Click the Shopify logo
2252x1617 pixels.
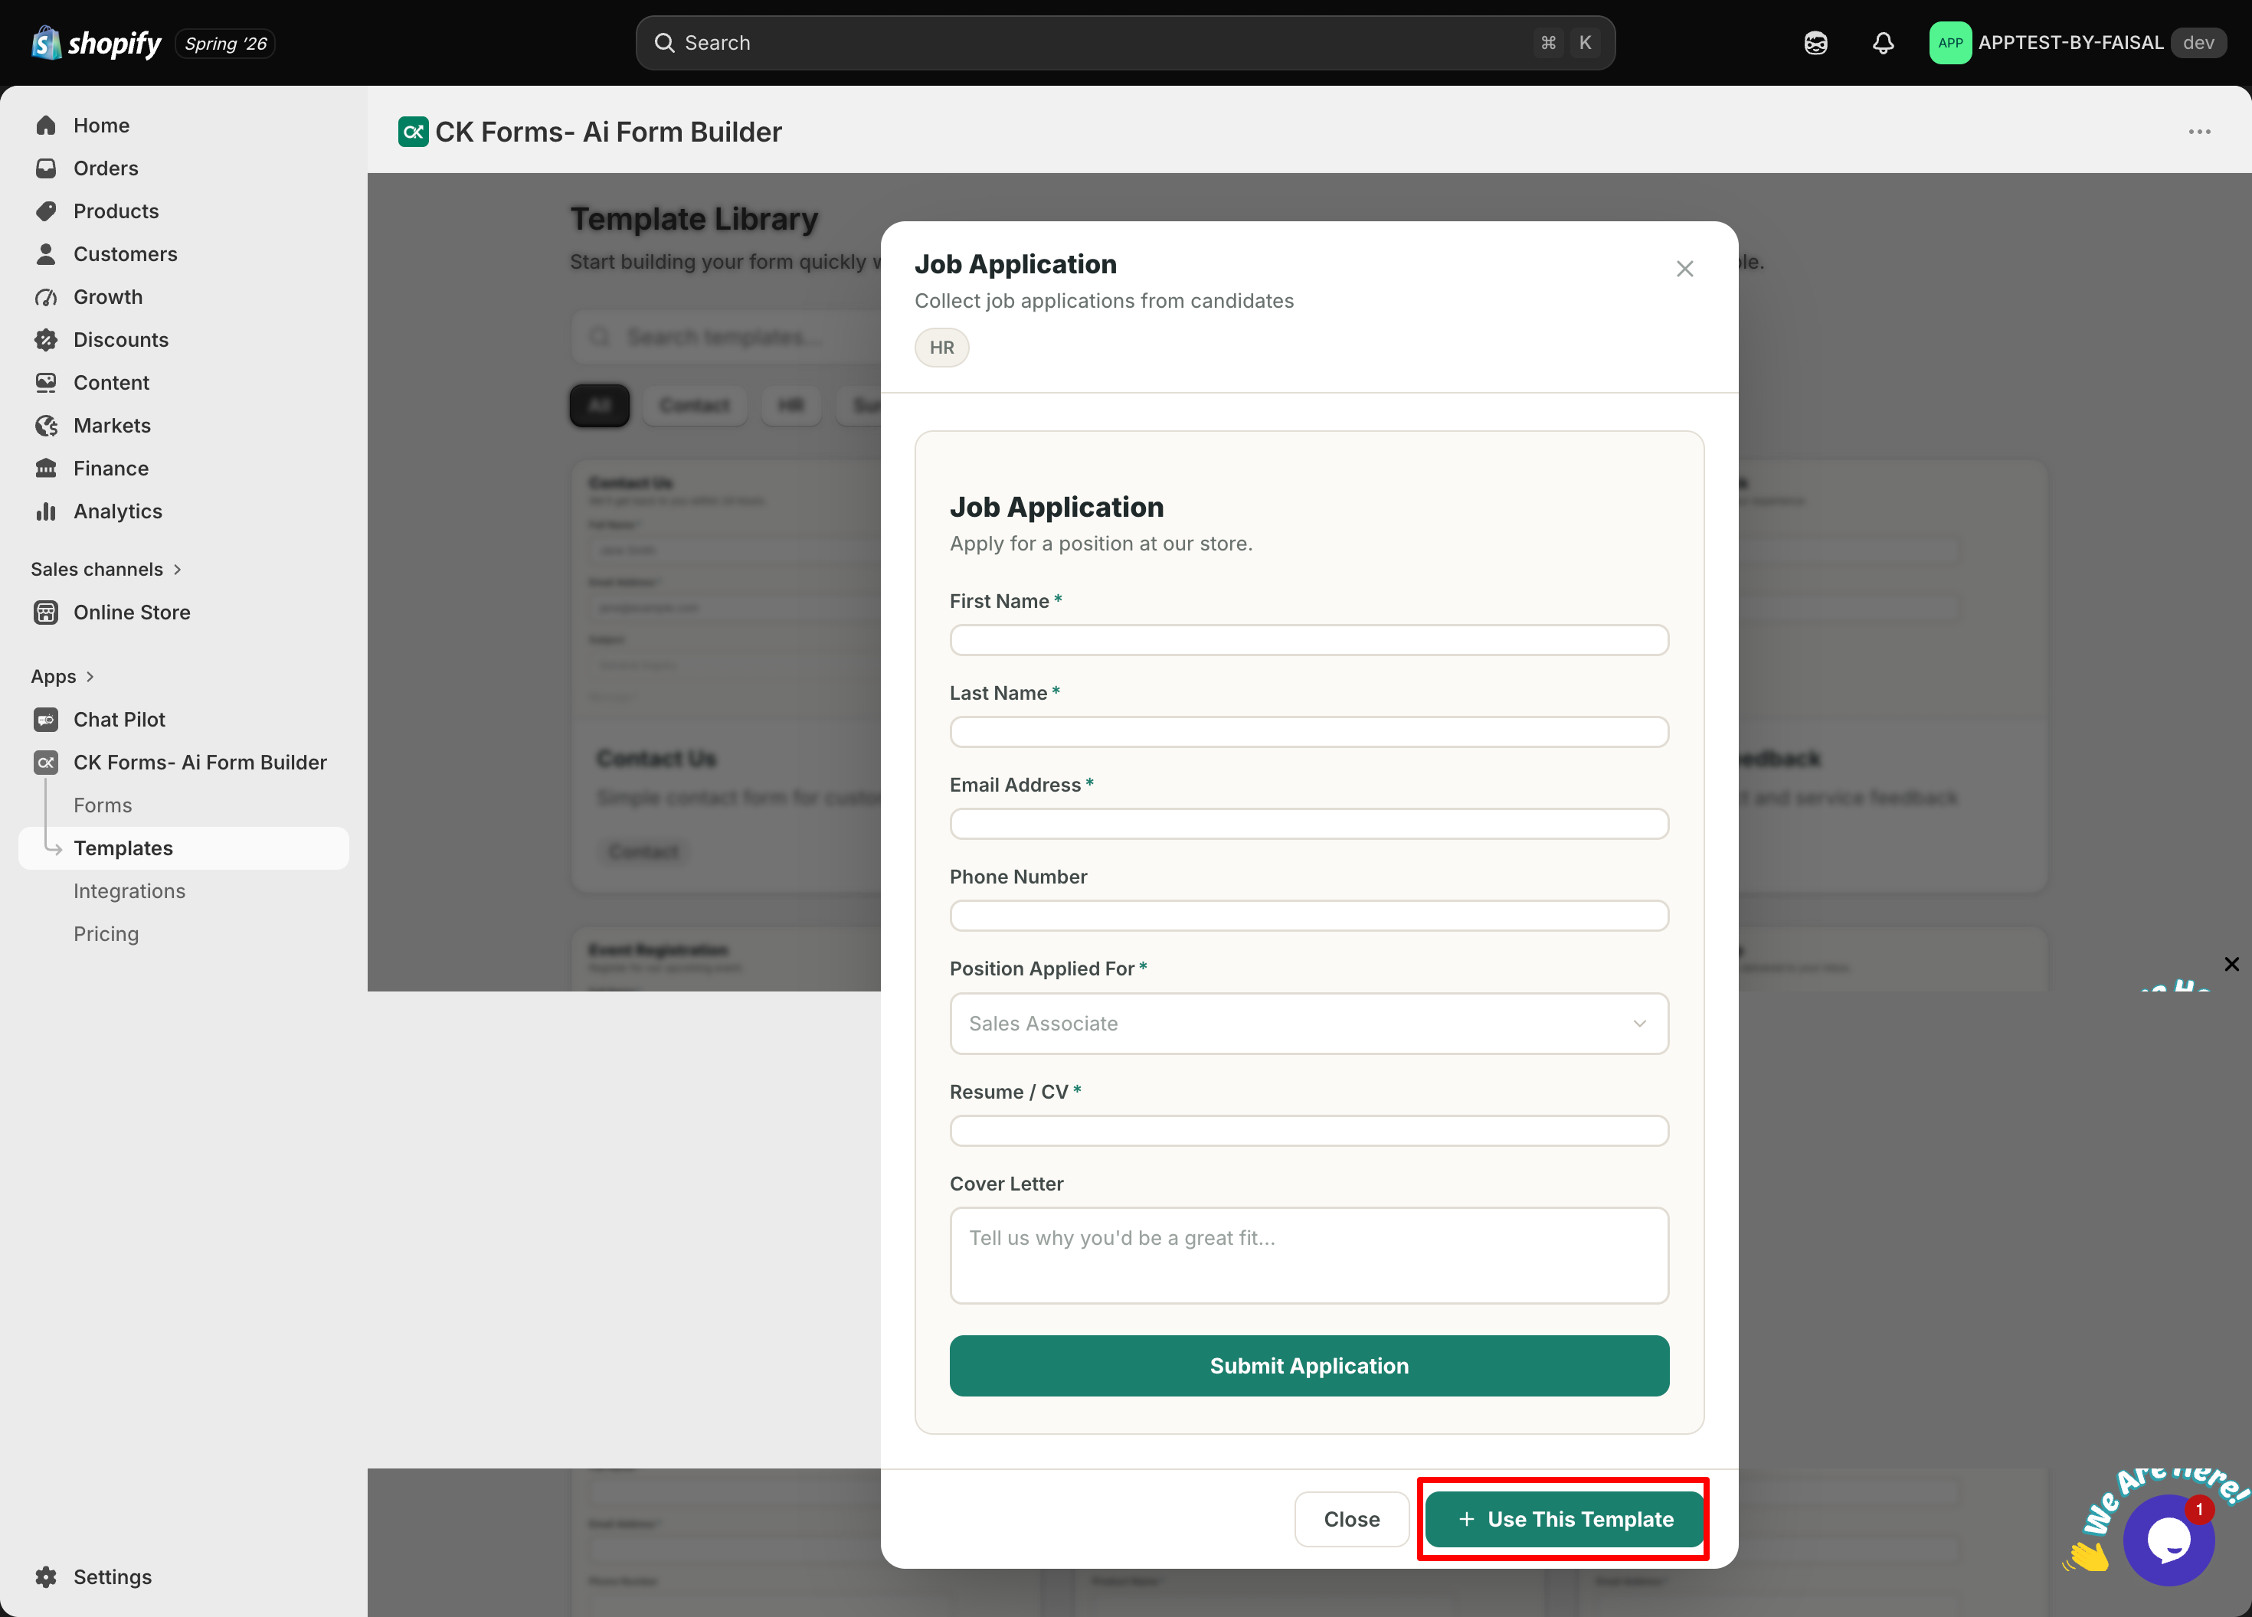[97, 43]
